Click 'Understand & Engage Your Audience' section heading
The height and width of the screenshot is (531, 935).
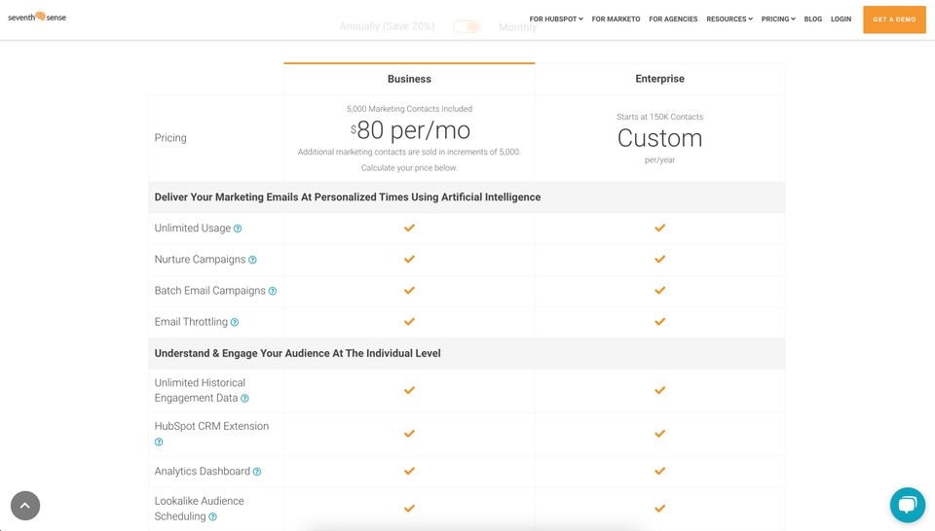pos(298,353)
